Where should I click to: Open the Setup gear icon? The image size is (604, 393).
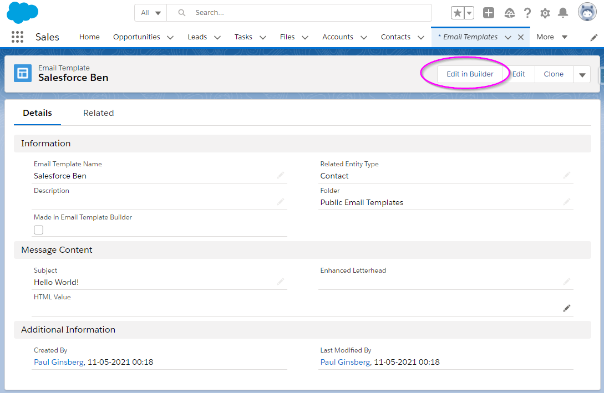545,13
